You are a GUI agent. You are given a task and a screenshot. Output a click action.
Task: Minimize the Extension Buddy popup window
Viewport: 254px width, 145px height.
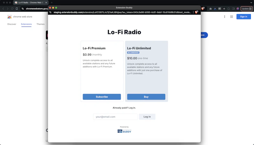(53, 8)
